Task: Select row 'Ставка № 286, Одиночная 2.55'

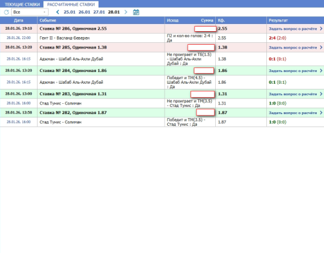Action: click(x=162, y=29)
